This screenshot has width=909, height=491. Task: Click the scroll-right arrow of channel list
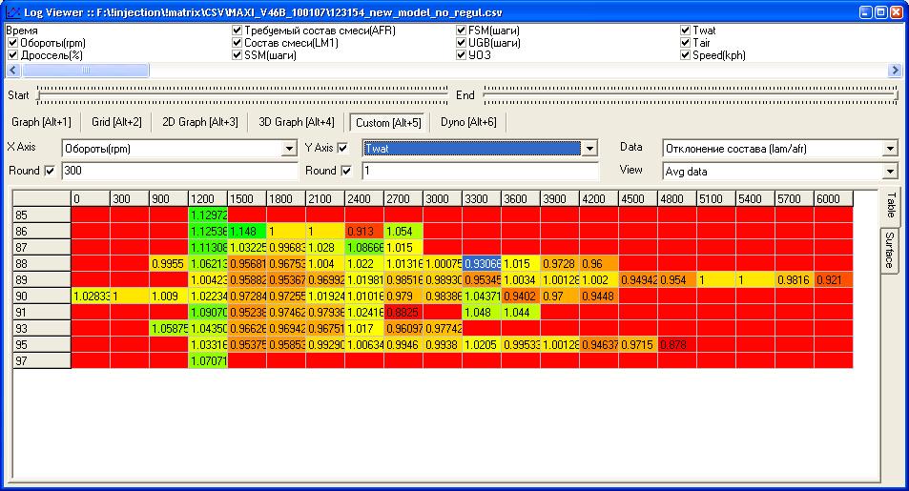point(894,70)
